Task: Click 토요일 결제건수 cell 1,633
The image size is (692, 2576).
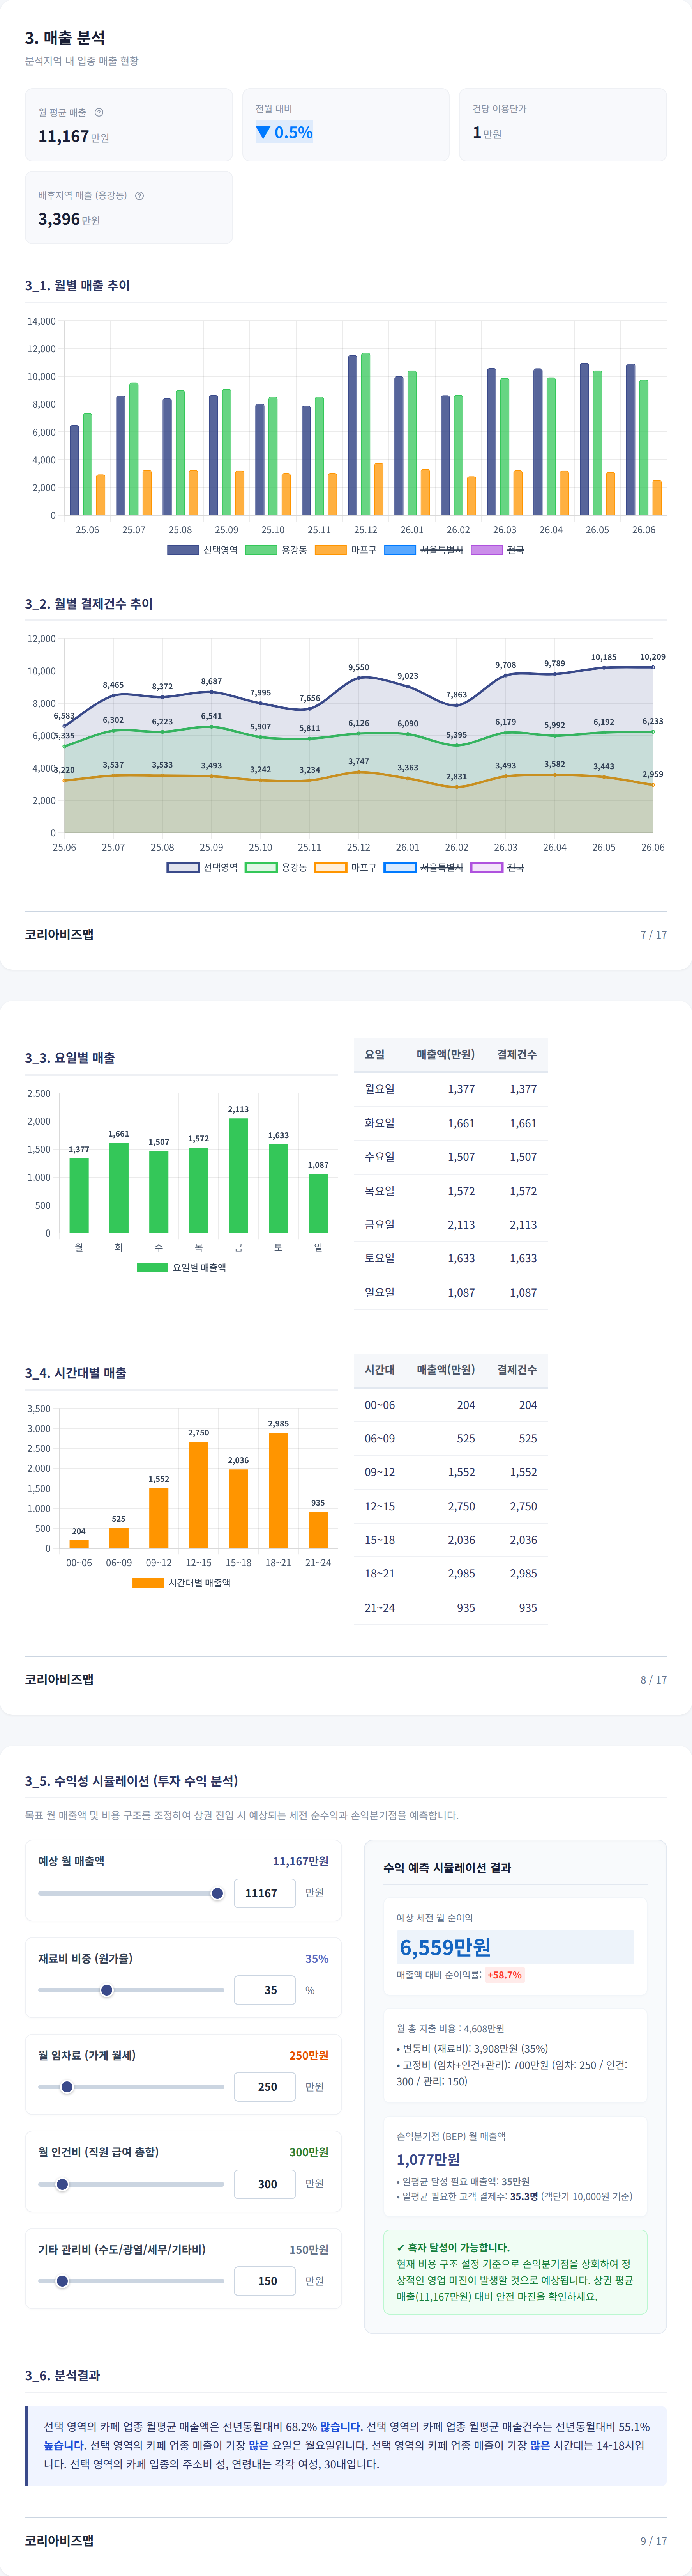Action: point(523,1259)
